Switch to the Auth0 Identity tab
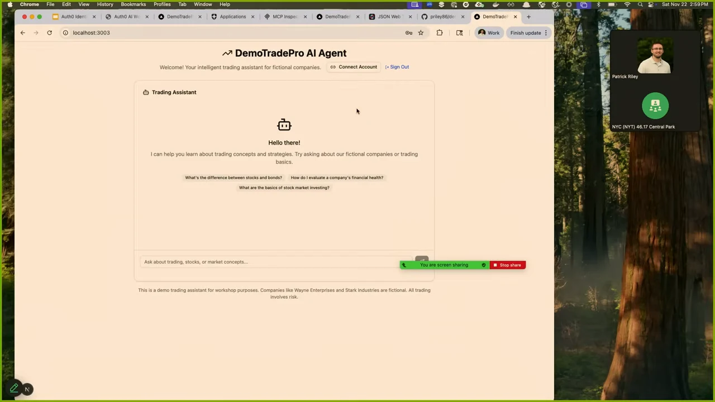This screenshot has width=715, height=402. 73,17
